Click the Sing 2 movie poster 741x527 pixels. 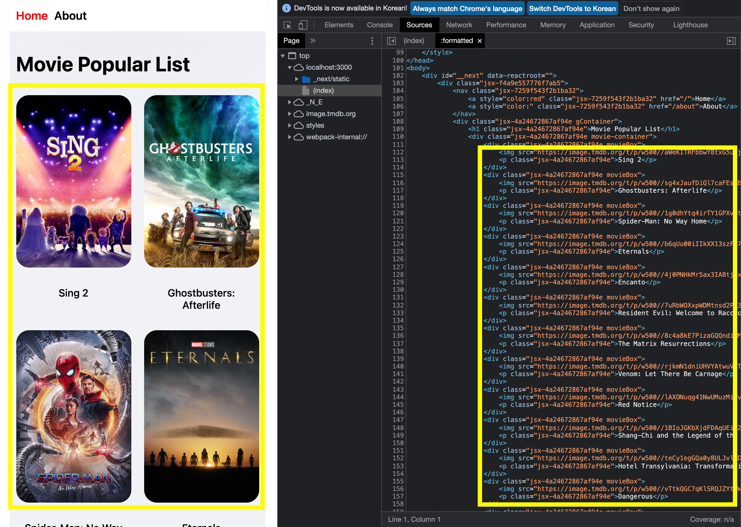point(74,181)
